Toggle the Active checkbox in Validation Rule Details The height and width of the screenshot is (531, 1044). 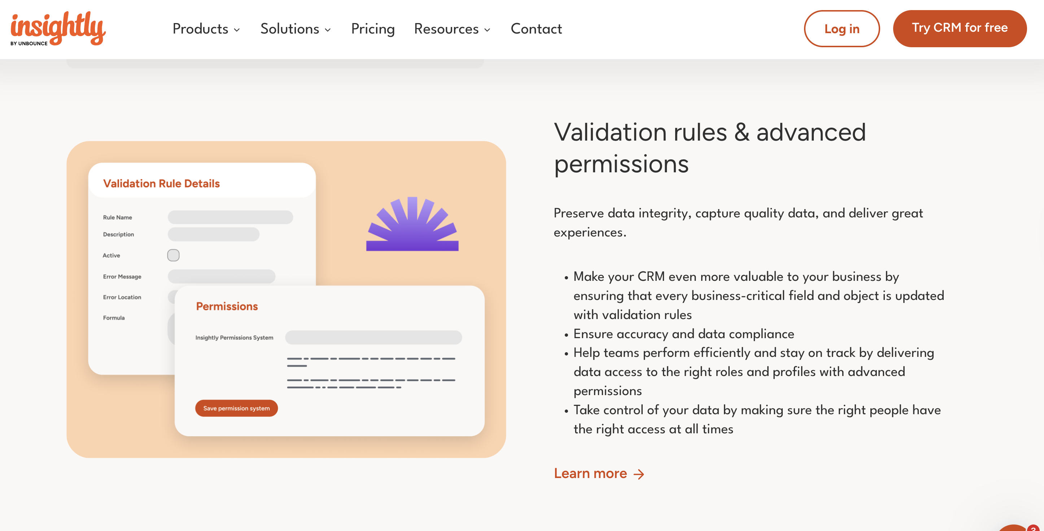[x=174, y=255]
